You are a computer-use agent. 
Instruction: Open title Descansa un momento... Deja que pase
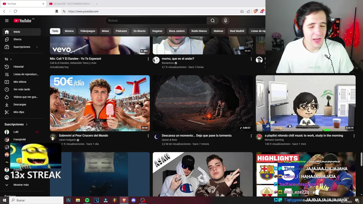pos(197,136)
